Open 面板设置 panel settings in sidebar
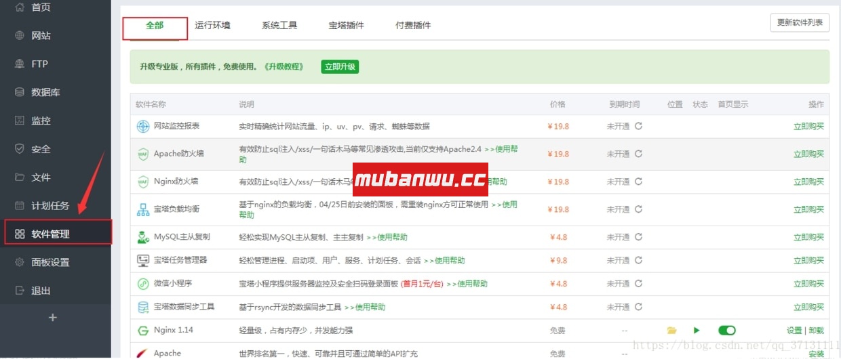Screen dimensions: 841x359 [x=56, y=262]
